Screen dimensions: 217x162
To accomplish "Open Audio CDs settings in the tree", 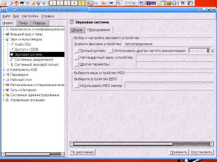I will 22,44.
